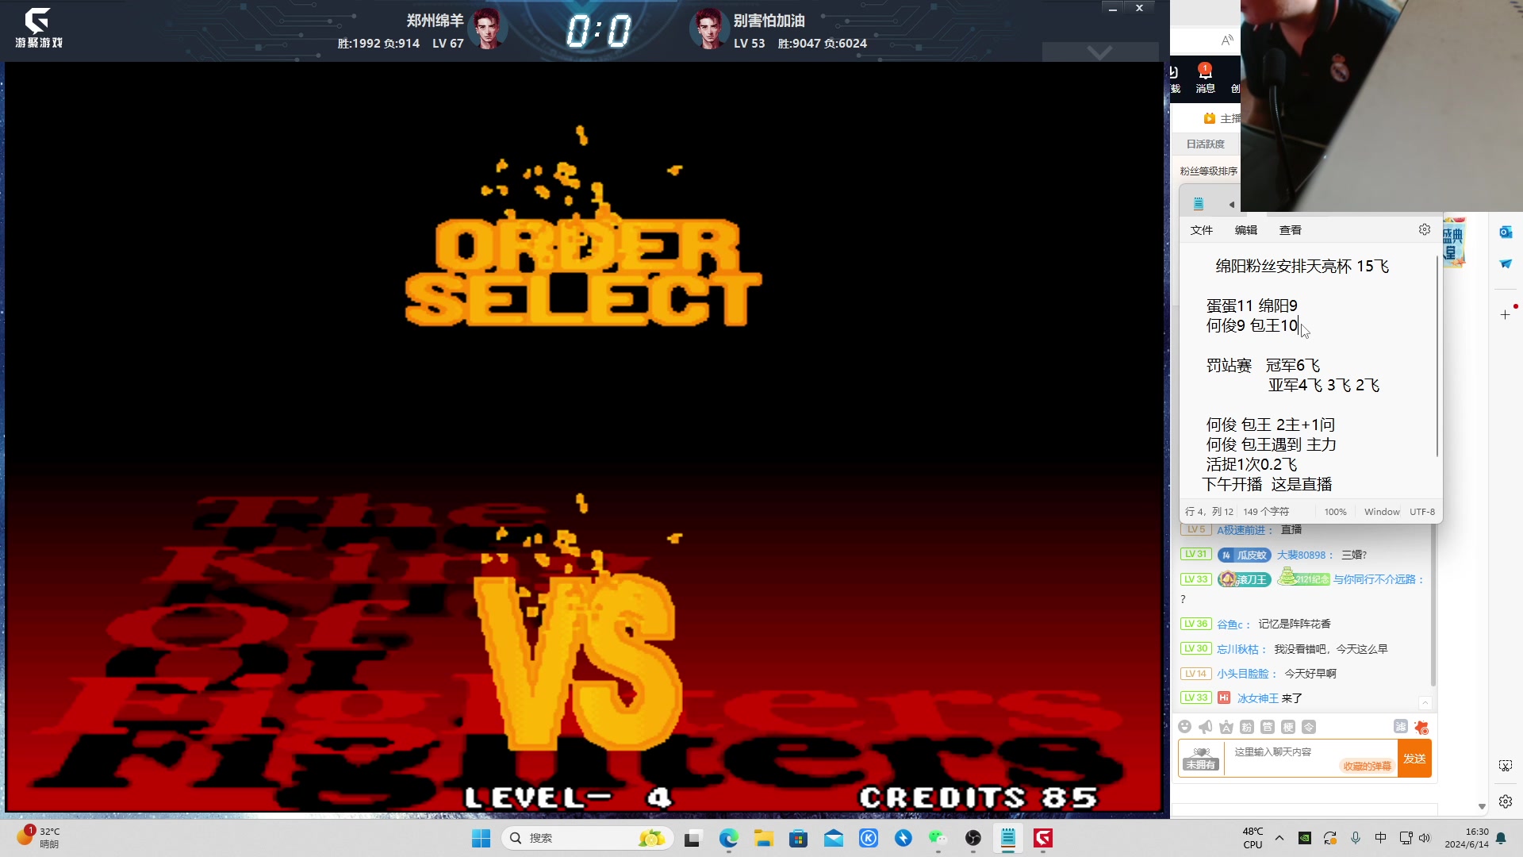Show hidden system tray icons
Image resolution: width=1523 pixels, height=857 pixels.
[x=1279, y=838]
